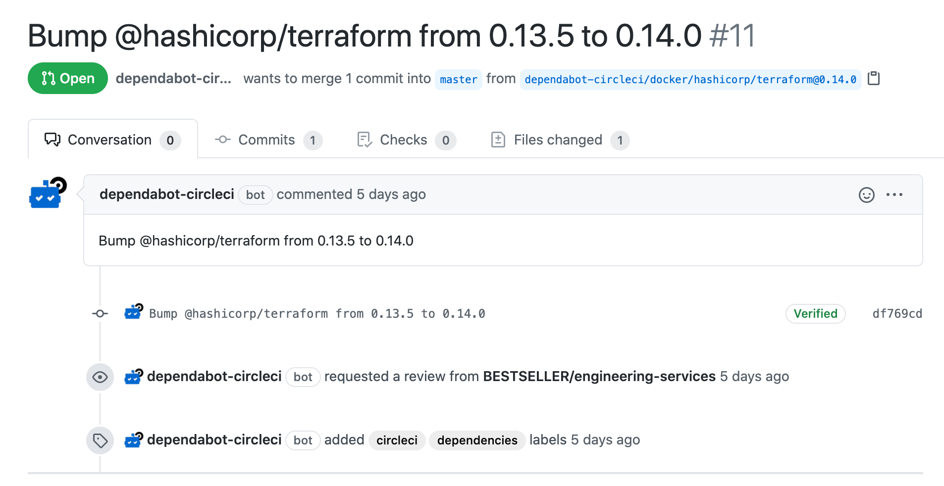944x486 pixels.
Task: Click the #11 pull request number
Action: point(733,36)
